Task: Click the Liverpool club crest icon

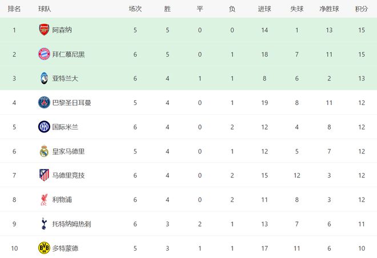Action: (44, 200)
